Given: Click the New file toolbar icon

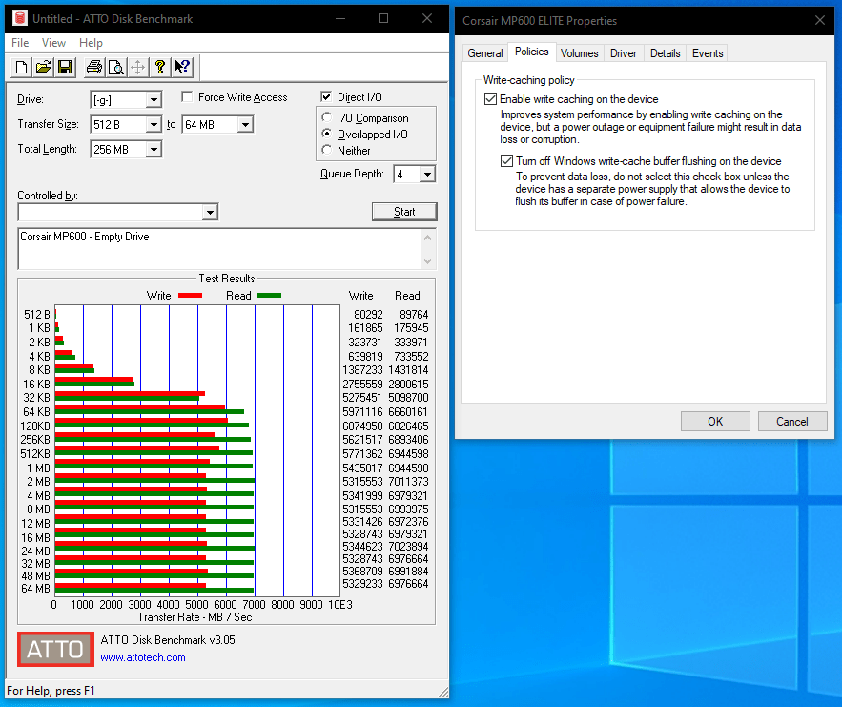Looking at the screenshot, I should 22,67.
